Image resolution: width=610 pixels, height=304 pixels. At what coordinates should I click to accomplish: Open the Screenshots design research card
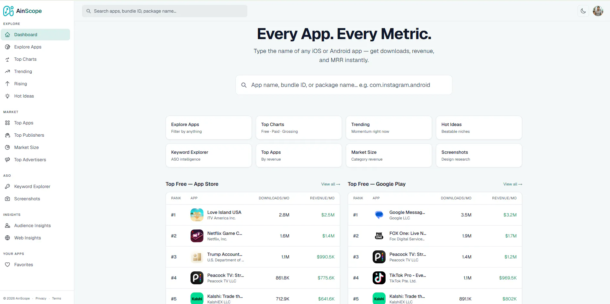point(479,155)
